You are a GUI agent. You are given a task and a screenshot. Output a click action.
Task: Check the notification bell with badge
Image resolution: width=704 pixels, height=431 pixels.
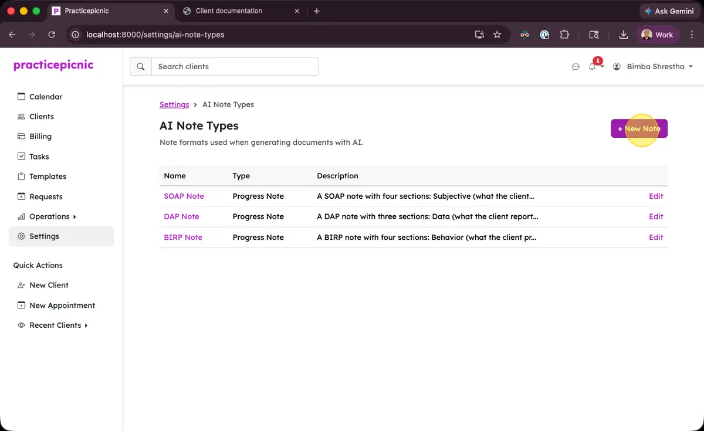tap(593, 66)
